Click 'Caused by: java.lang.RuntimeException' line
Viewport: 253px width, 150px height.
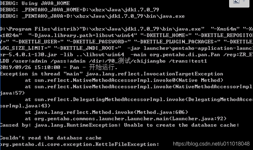click(60, 125)
